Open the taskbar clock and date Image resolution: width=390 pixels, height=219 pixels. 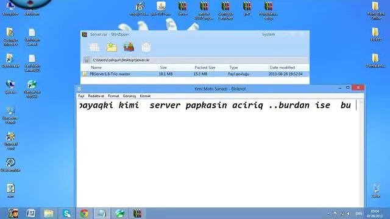click(375, 214)
